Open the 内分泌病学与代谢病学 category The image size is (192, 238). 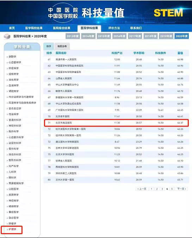(x=21, y=97)
